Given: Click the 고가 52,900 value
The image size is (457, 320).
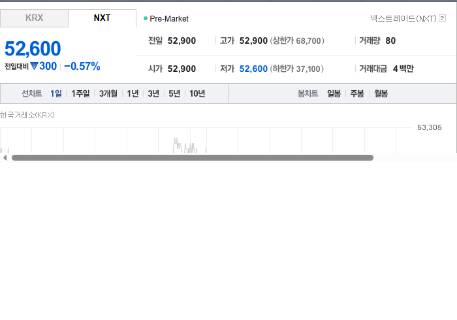Looking at the screenshot, I should 253,40.
